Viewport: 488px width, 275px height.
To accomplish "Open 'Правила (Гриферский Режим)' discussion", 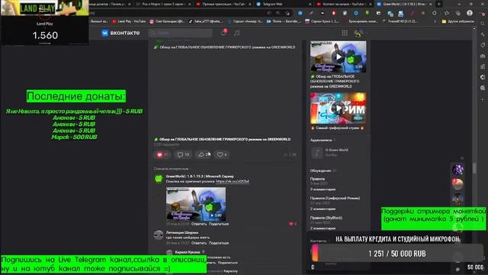I will click(335, 199).
